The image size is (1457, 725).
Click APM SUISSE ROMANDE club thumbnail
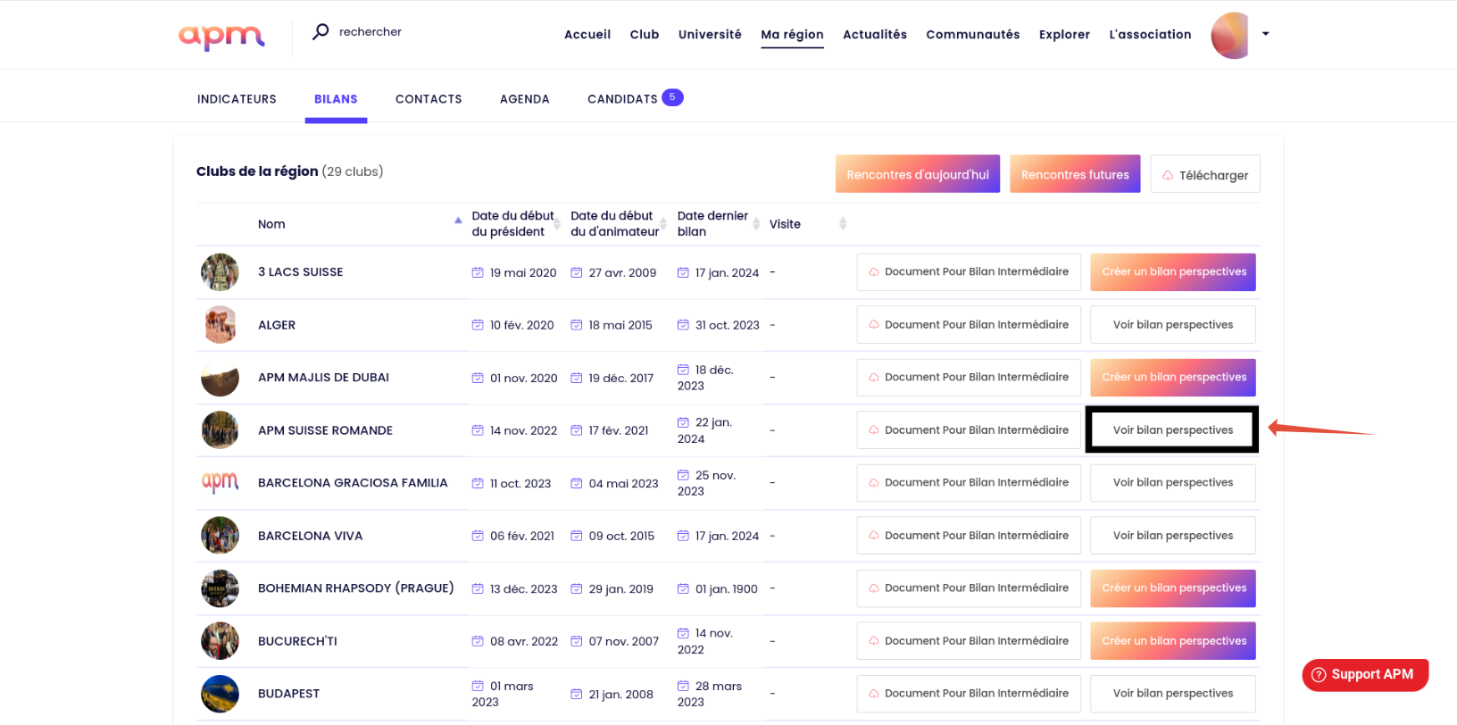(220, 430)
